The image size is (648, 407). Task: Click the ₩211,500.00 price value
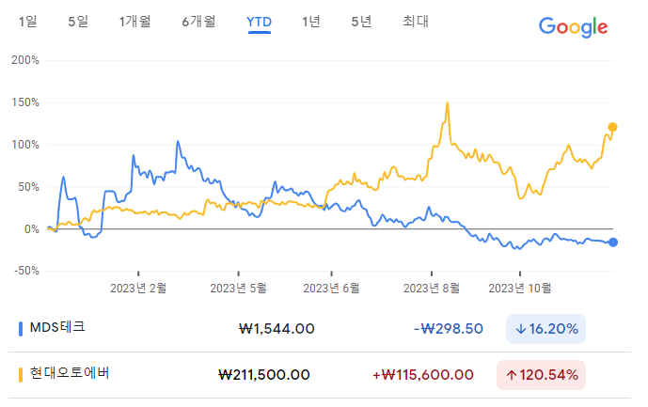click(264, 375)
